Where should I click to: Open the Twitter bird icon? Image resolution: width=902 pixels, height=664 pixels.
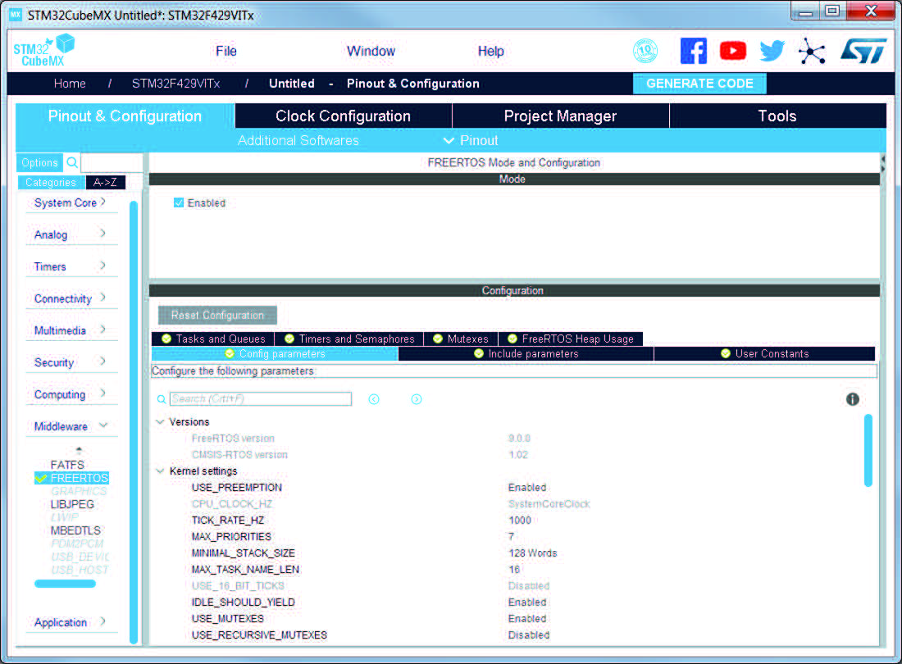(772, 51)
